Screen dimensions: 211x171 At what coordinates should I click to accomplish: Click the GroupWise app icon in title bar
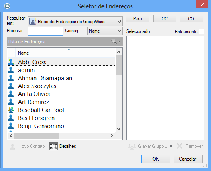pyautogui.click(x=7, y=6)
